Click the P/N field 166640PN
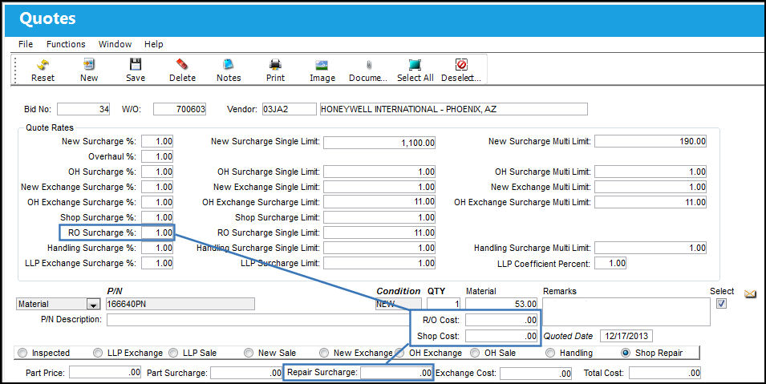Screen dimensions: 766x384 click(x=180, y=304)
